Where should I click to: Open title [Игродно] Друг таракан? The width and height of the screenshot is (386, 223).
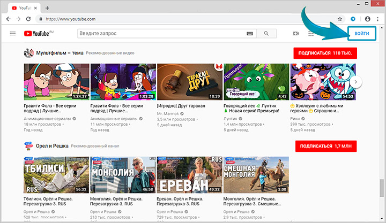point(181,106)
